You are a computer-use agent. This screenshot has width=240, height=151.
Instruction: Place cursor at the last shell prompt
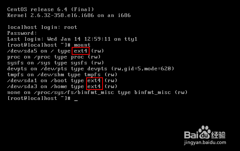[x=75, y=98]
